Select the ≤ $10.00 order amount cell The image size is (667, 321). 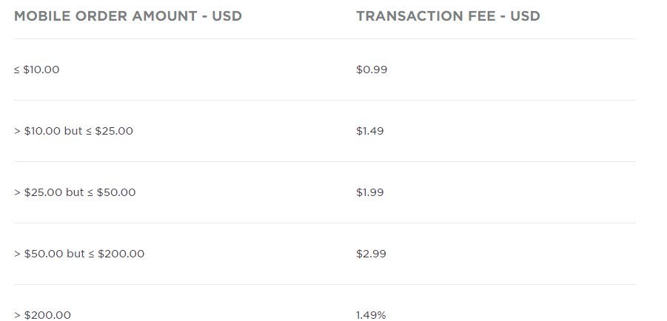pyautogui.click(x=36, y=70)
